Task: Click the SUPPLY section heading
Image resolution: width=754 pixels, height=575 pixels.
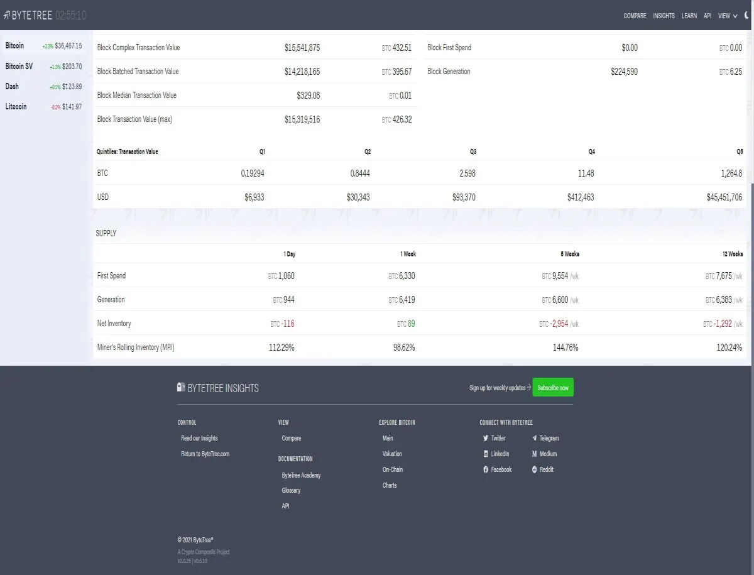Action: click(106, 233)
